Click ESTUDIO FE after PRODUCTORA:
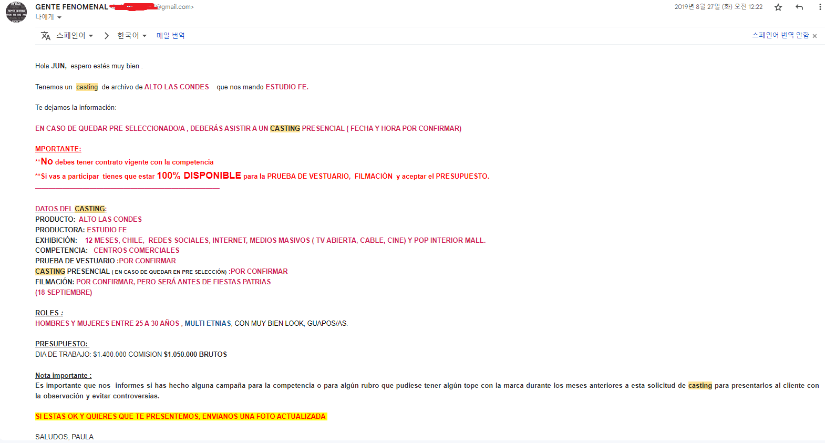This screenshot has height=443, width=825. pos(107,230)
